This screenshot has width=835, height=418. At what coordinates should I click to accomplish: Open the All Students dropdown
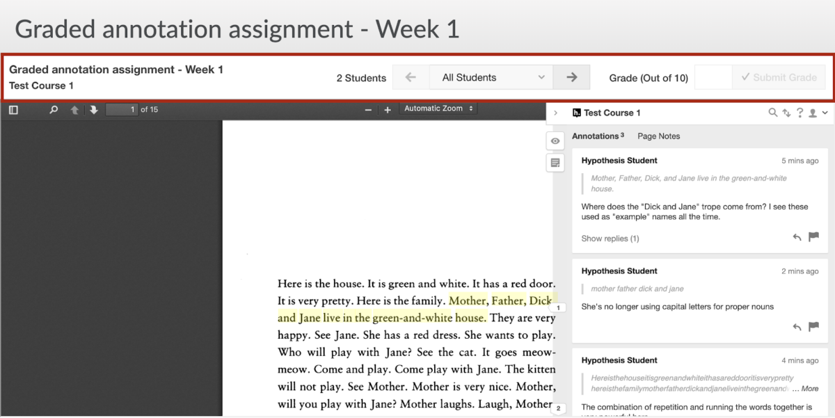(491, 77)
